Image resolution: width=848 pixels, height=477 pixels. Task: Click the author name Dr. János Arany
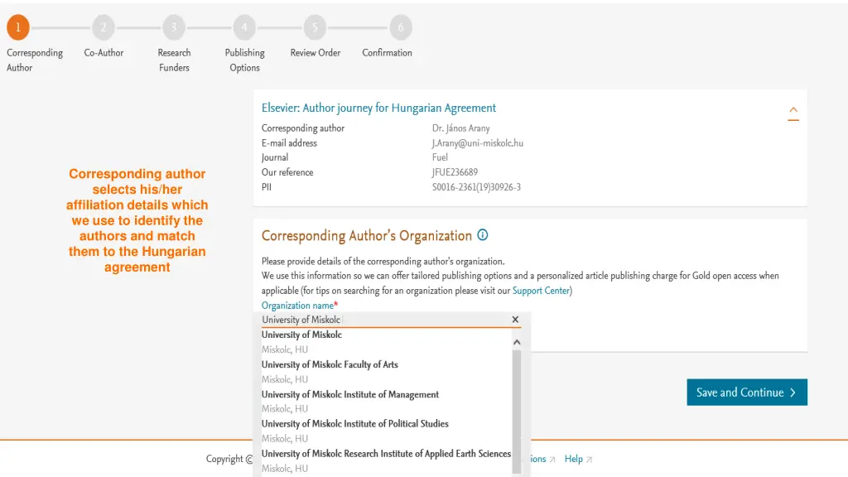460,128
